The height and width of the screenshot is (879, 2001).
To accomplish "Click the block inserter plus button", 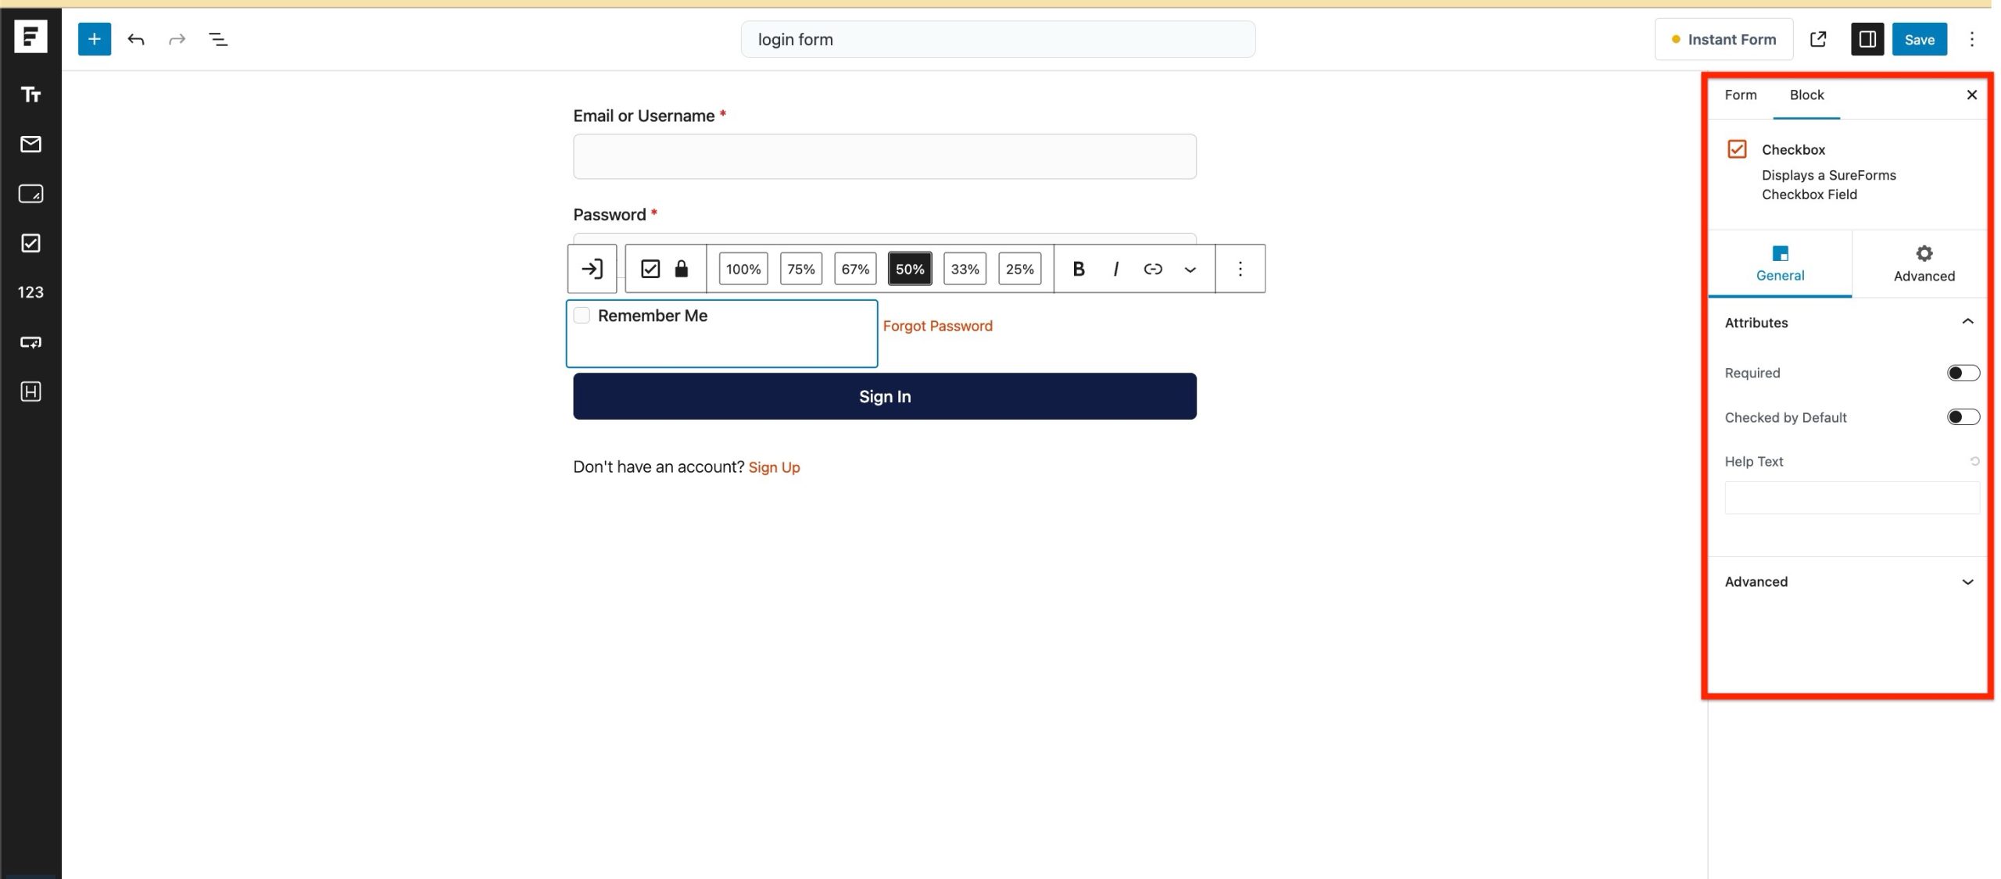I will tap(94, 39).
